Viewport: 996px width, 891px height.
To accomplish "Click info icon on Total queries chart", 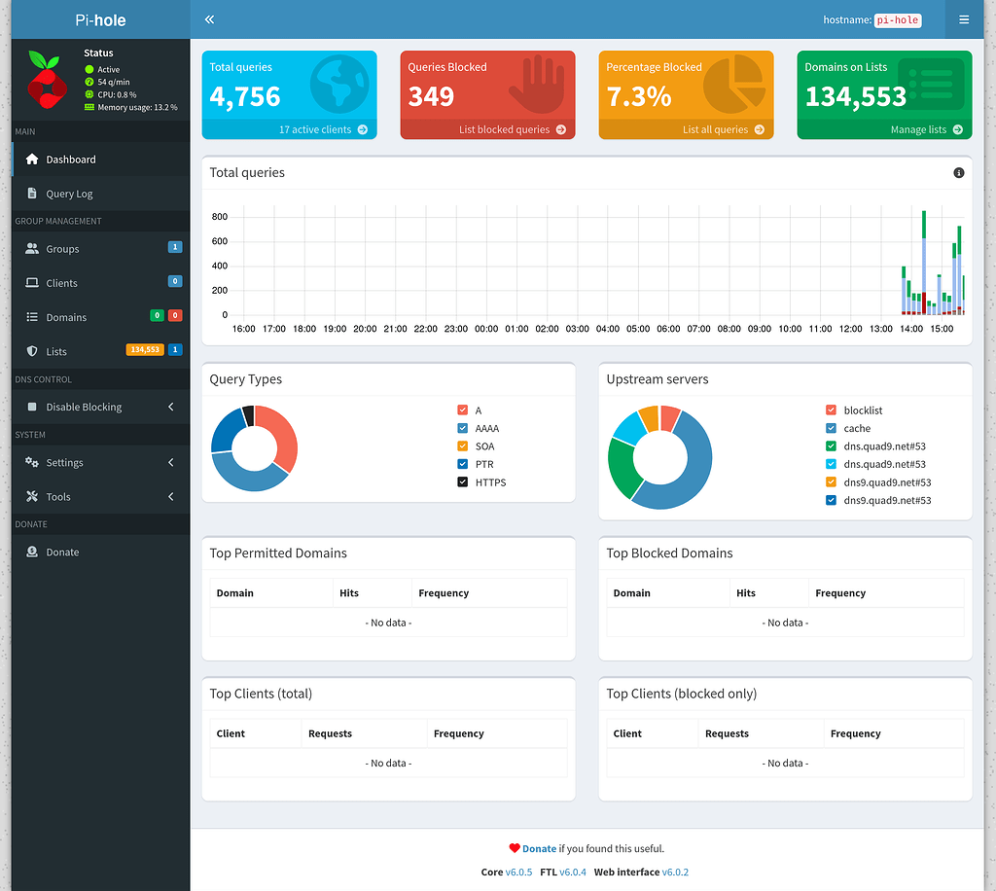I will pyautogui.click(x=958, y=173).
